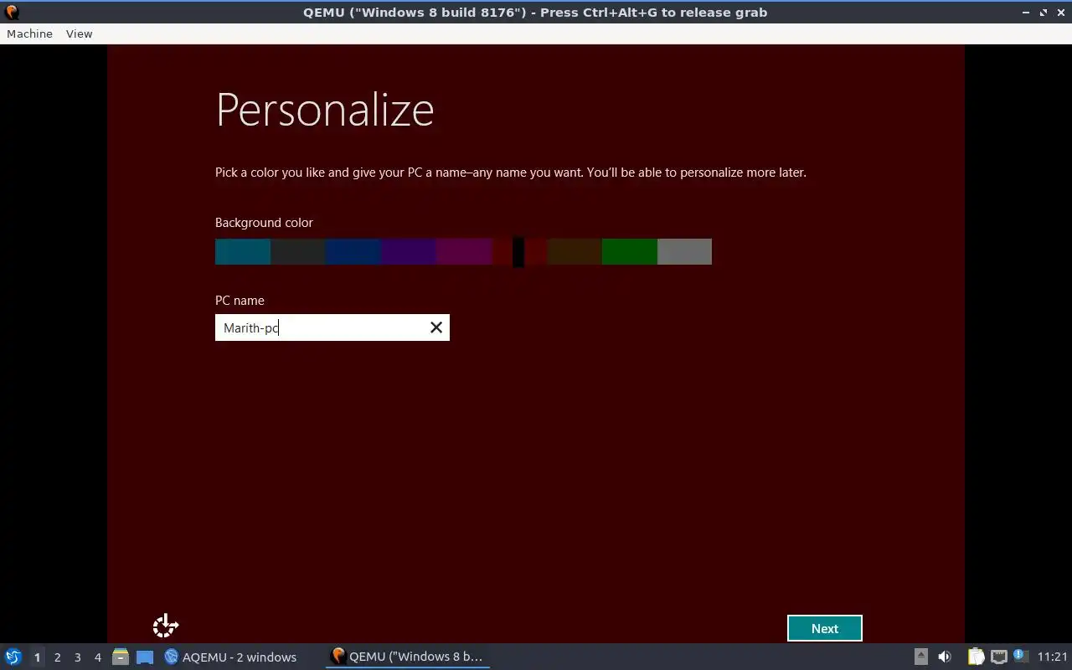The image size is (1072, 670).
Task: Open the View menu
Action: 79,33
